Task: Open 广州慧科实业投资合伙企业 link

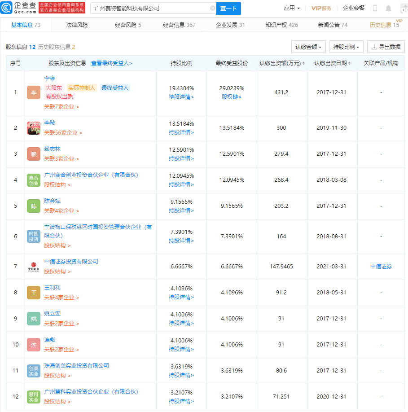Action: pos(91,391)
